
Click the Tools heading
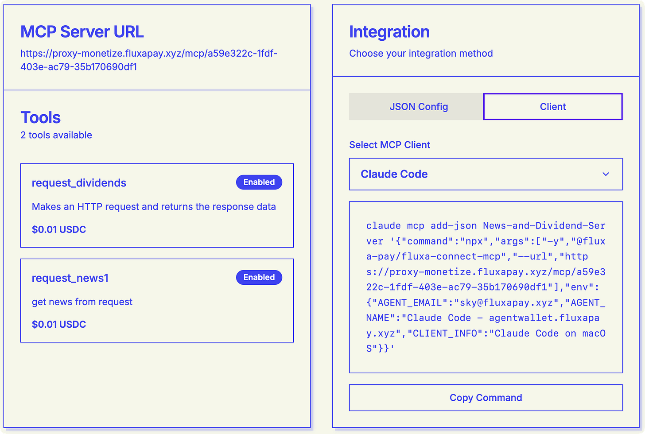(40, 118)
